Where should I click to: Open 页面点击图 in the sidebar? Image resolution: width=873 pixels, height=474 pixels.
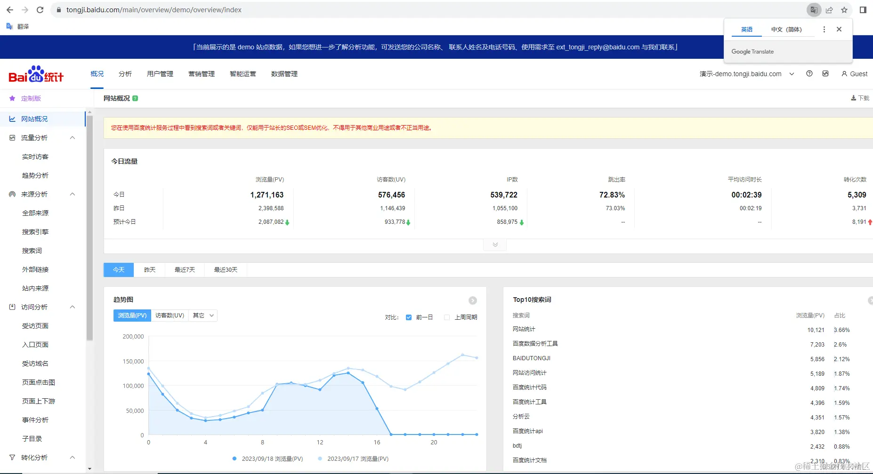click(x=39, y=382)
